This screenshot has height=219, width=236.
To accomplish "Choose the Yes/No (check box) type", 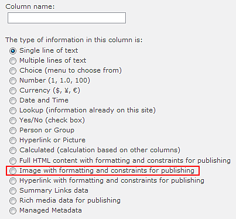I will 13,121.
